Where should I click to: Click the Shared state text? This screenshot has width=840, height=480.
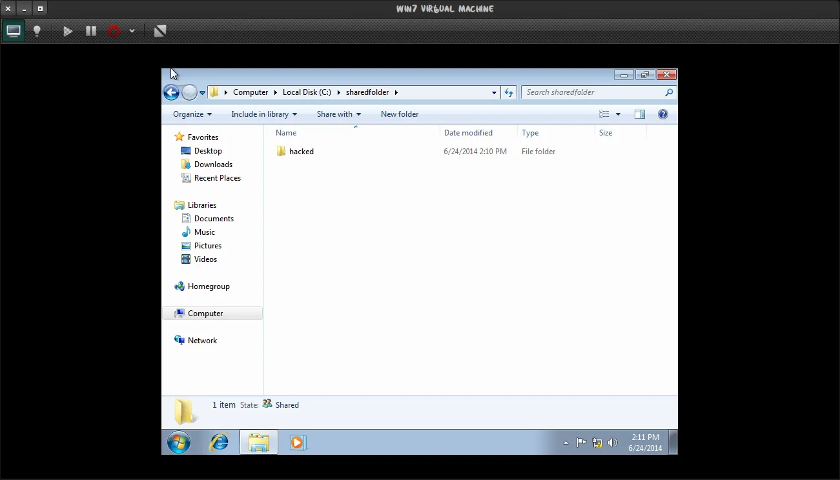pyautogui.click(x=287, y=405)
